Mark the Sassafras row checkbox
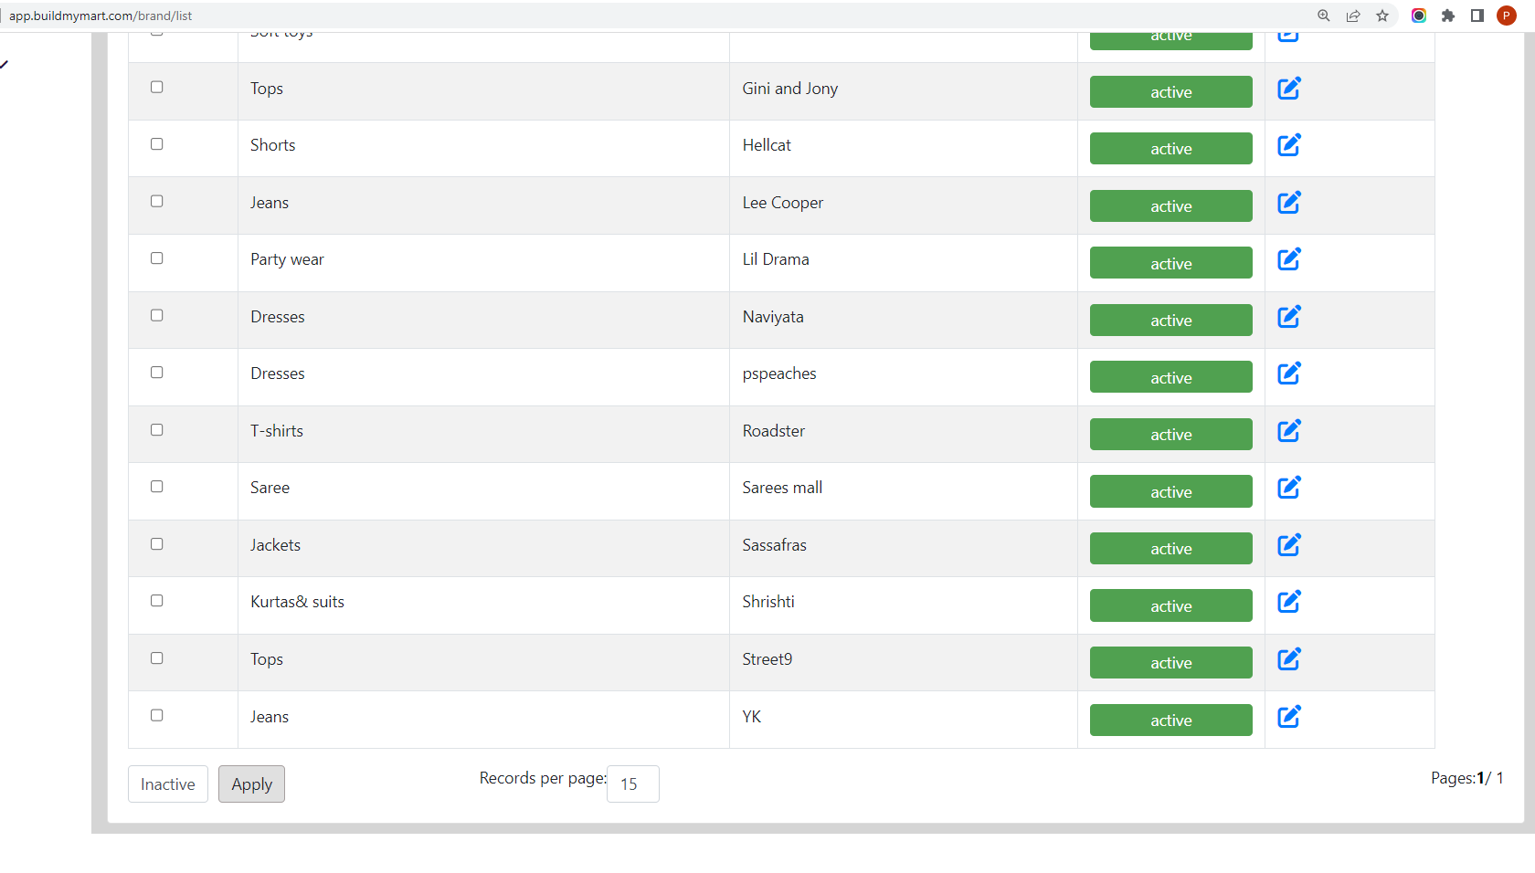This screenshot has height=873, width=1535. 157,544
